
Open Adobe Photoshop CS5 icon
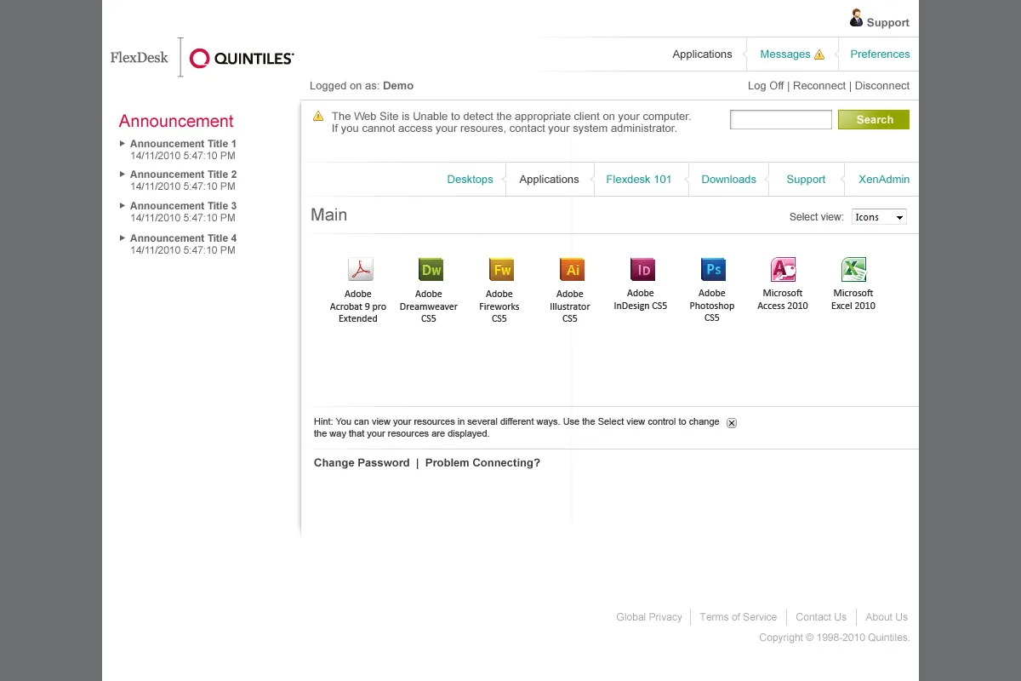713,270
